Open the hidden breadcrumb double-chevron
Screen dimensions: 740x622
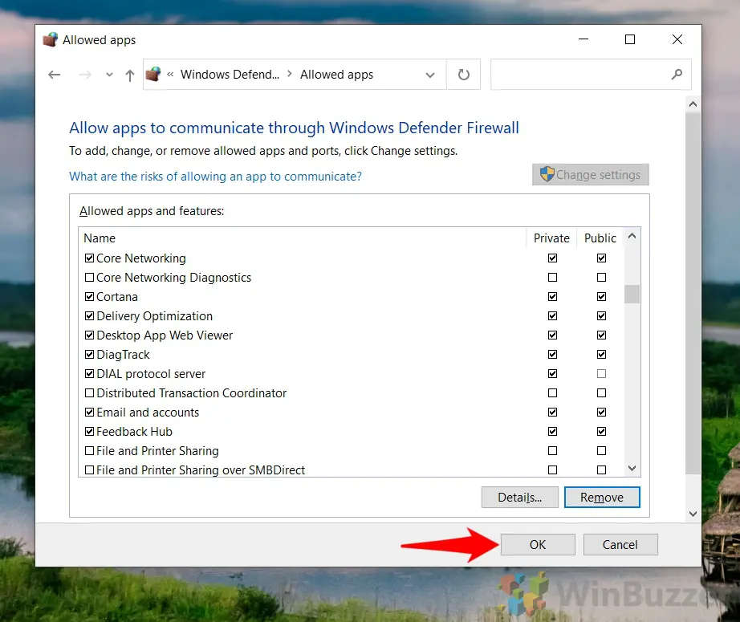[170, 74]
